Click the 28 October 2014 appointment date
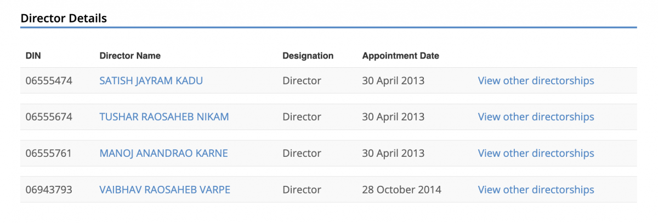The width and height of the screenshot is (658, 223). tap(401, 190)
